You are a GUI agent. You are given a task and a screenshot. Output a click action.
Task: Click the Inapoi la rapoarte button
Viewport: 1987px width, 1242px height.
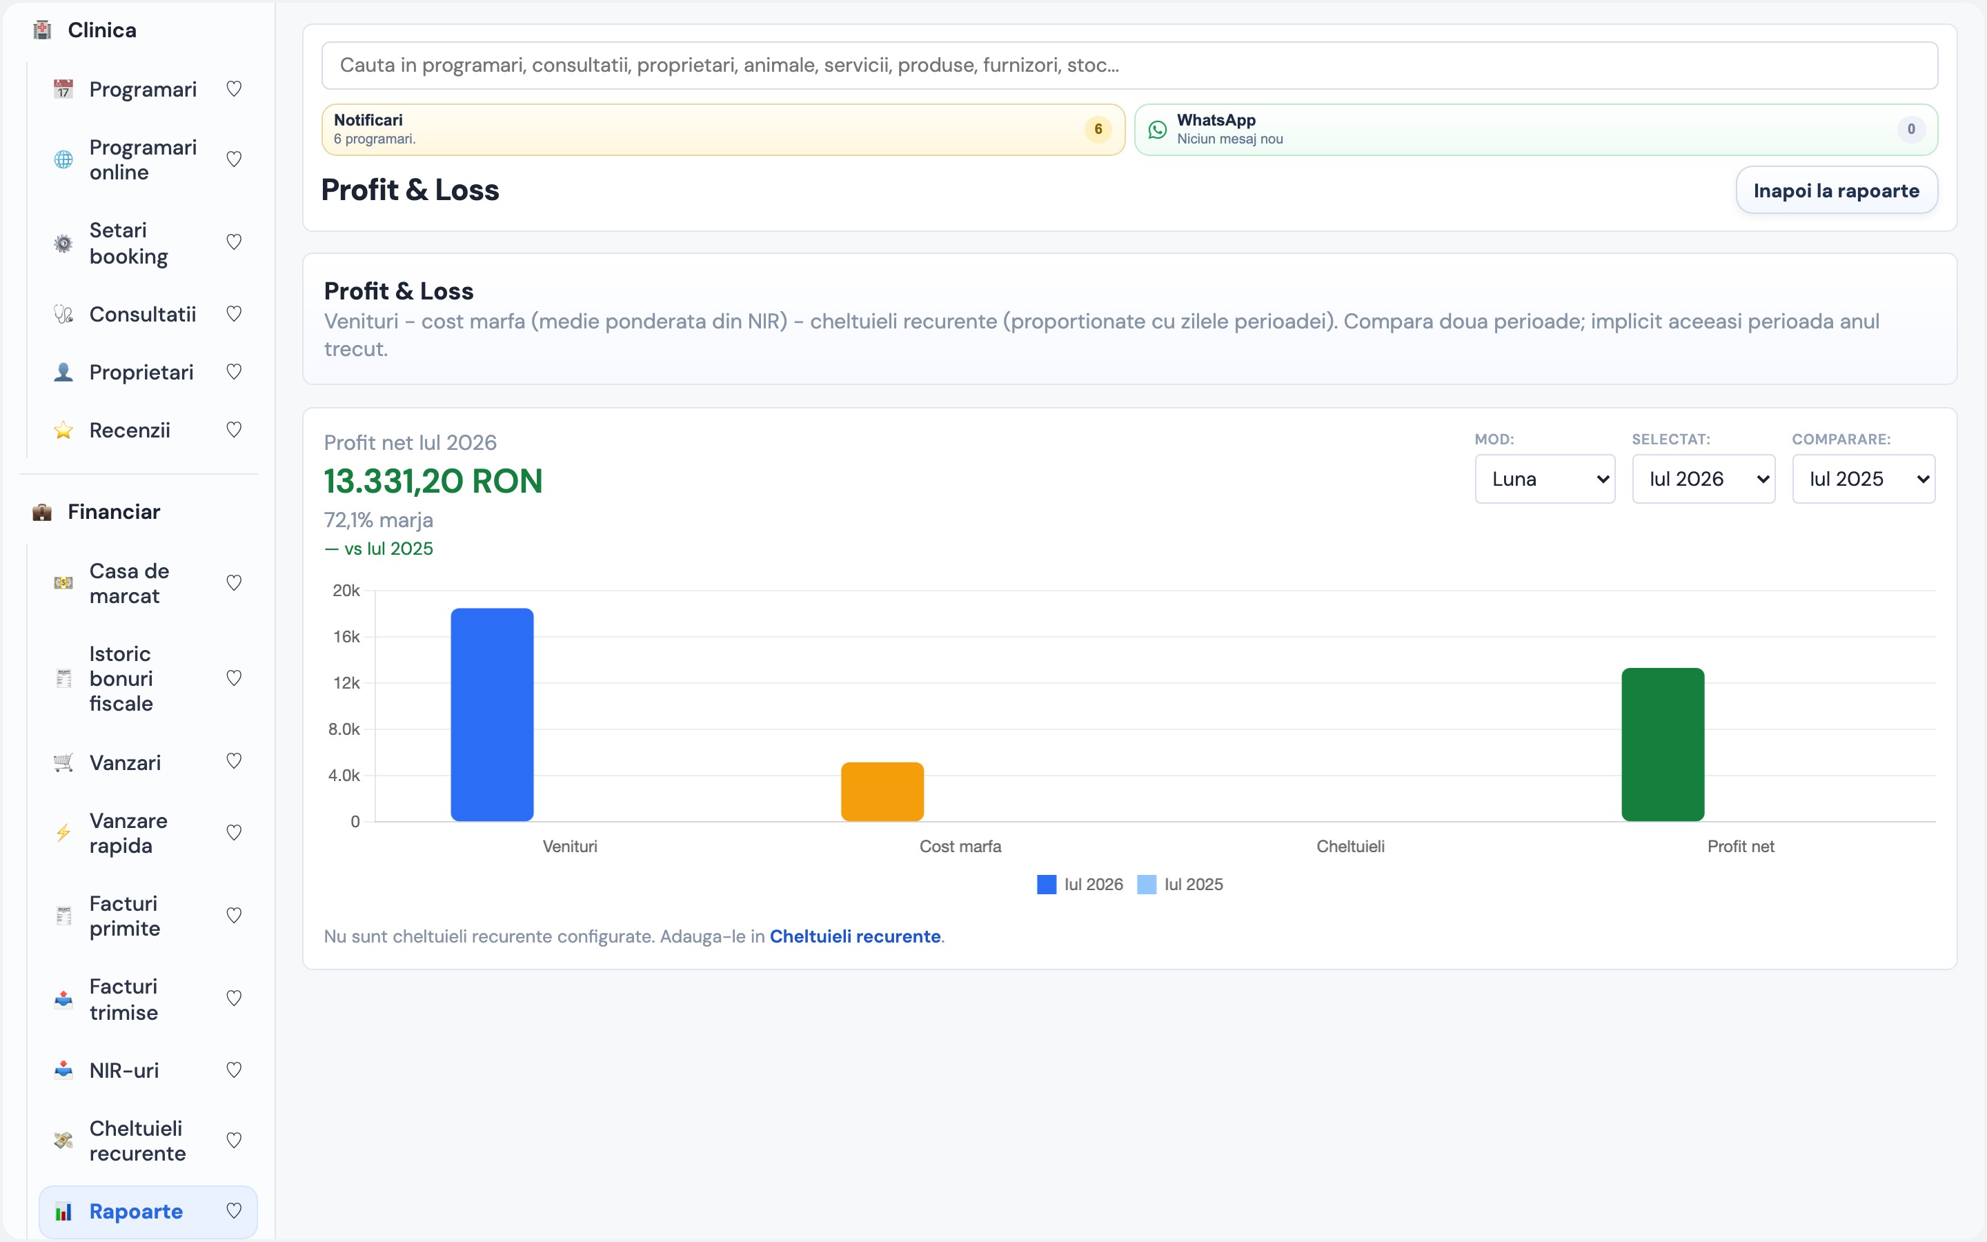(1837, 190)
